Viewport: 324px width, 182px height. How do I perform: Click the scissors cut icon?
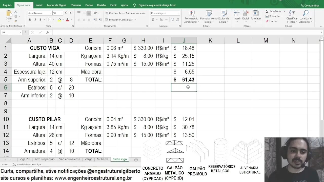tap(16, 12)
